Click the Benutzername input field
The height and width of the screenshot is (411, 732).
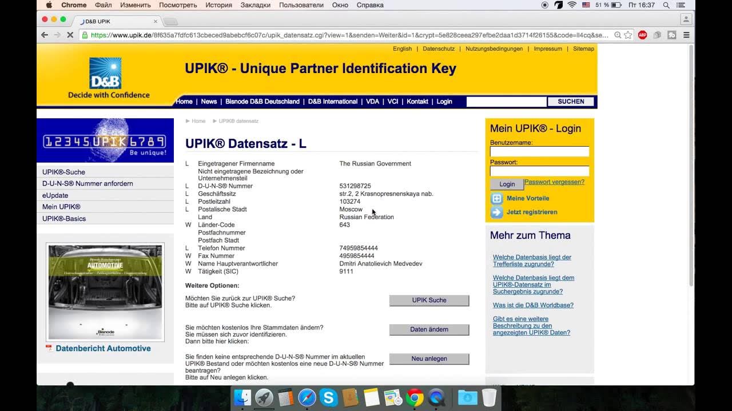point(539,151)
